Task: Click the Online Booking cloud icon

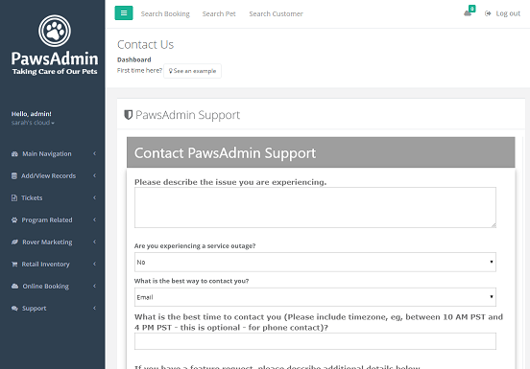Action: point(14,286)
